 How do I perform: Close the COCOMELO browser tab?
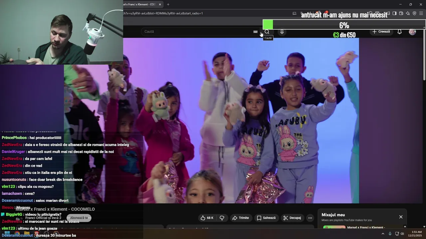[160, 4]
